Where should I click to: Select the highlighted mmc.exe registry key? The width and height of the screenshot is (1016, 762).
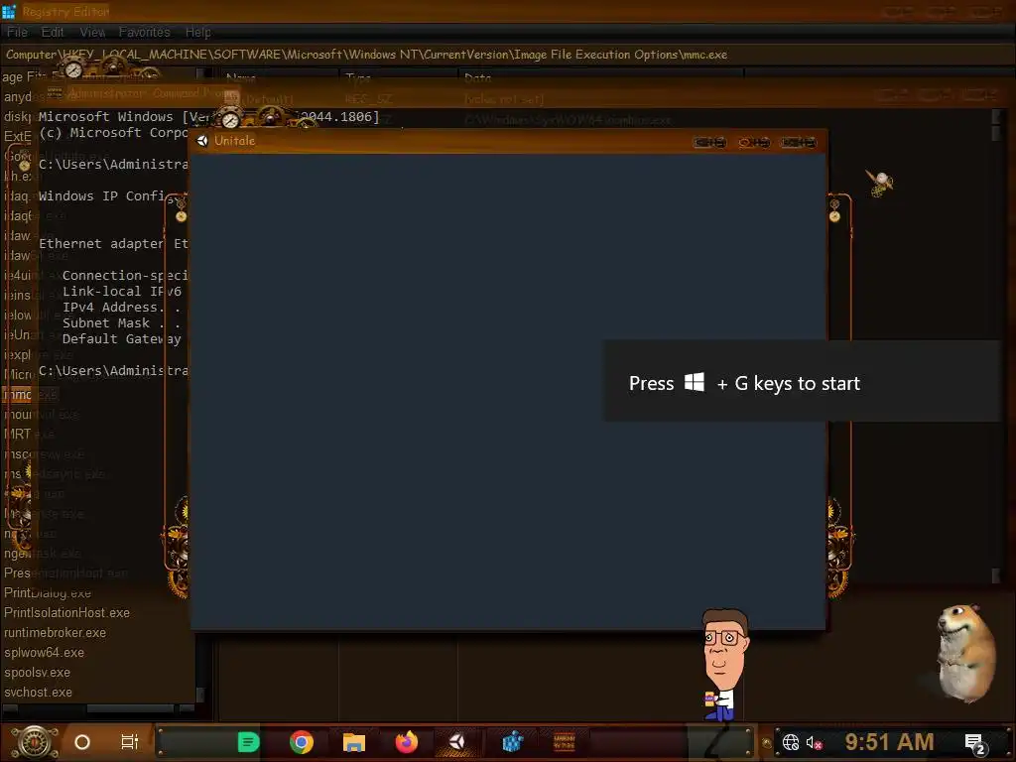click(31, 394)
